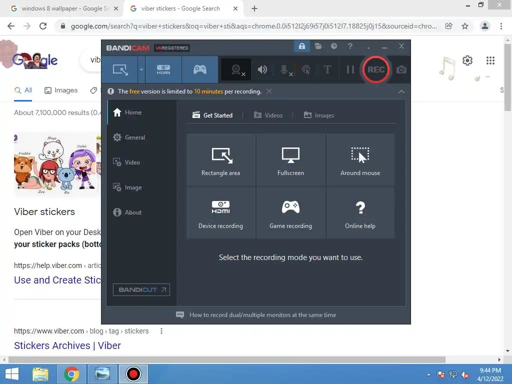Choose the Around mouse recording tile
The height and width of the screenshot is (384, 512).
pyautogui.click(x=360, y=160)
